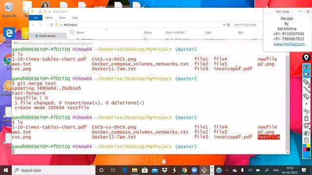Open Dropbox from taskbar

point(165,170)
